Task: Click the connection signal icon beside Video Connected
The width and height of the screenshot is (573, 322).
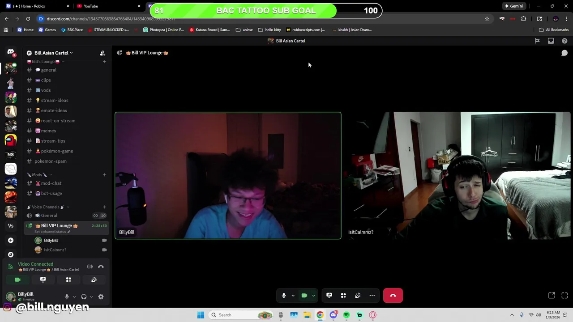Action: tap(11, 267)
